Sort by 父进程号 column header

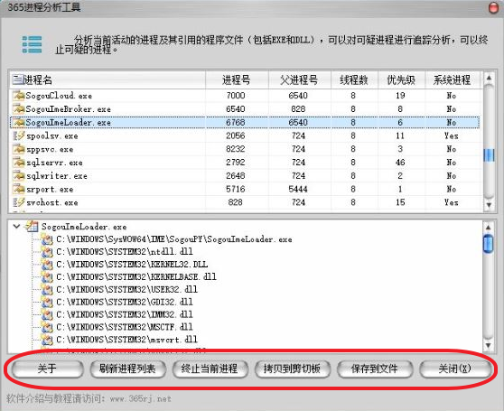(x=299, y=79)
